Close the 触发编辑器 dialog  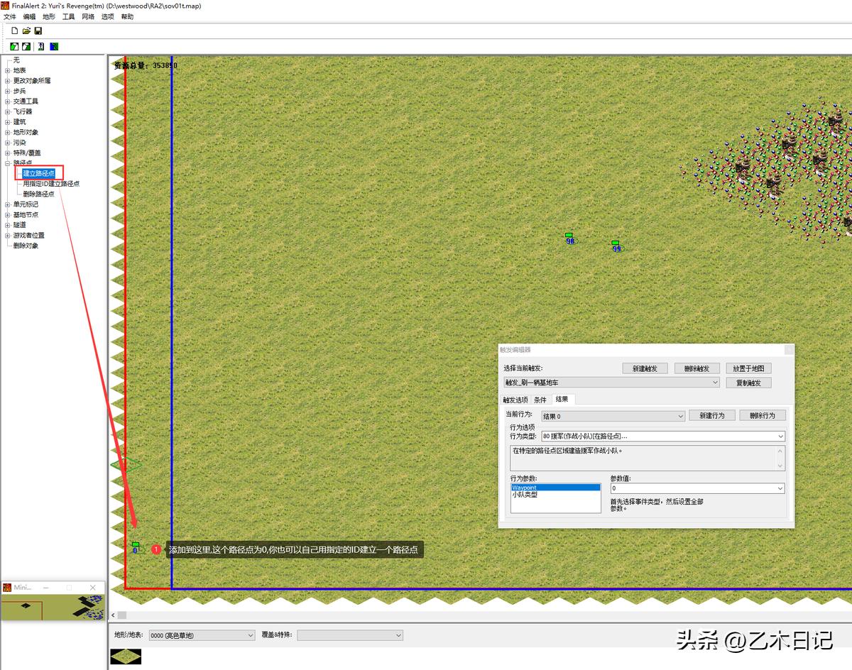pos(789,350)
